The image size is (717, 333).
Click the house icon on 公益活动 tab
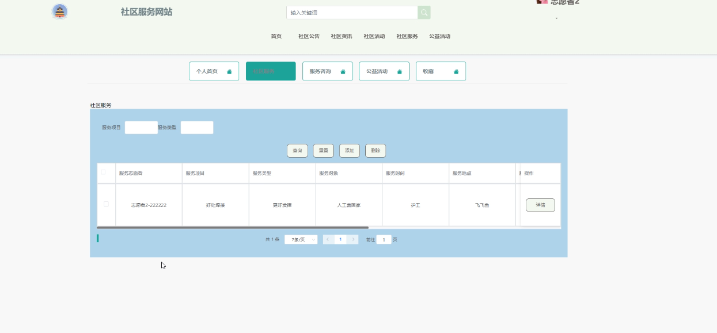pos(399,72)
